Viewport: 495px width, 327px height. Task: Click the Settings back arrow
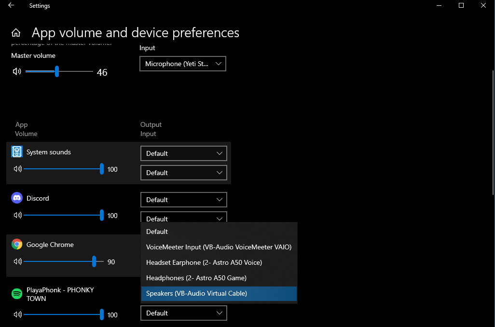point(11,6)
